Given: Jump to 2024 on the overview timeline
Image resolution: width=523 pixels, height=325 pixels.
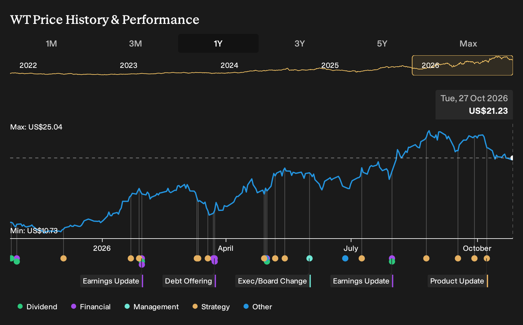Looking at the screenshot, I should point(229,65).
